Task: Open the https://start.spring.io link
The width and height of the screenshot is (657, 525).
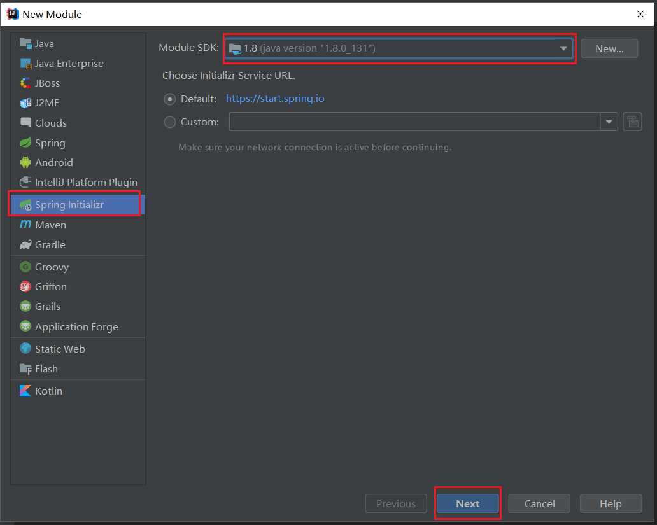Action: 275,99
